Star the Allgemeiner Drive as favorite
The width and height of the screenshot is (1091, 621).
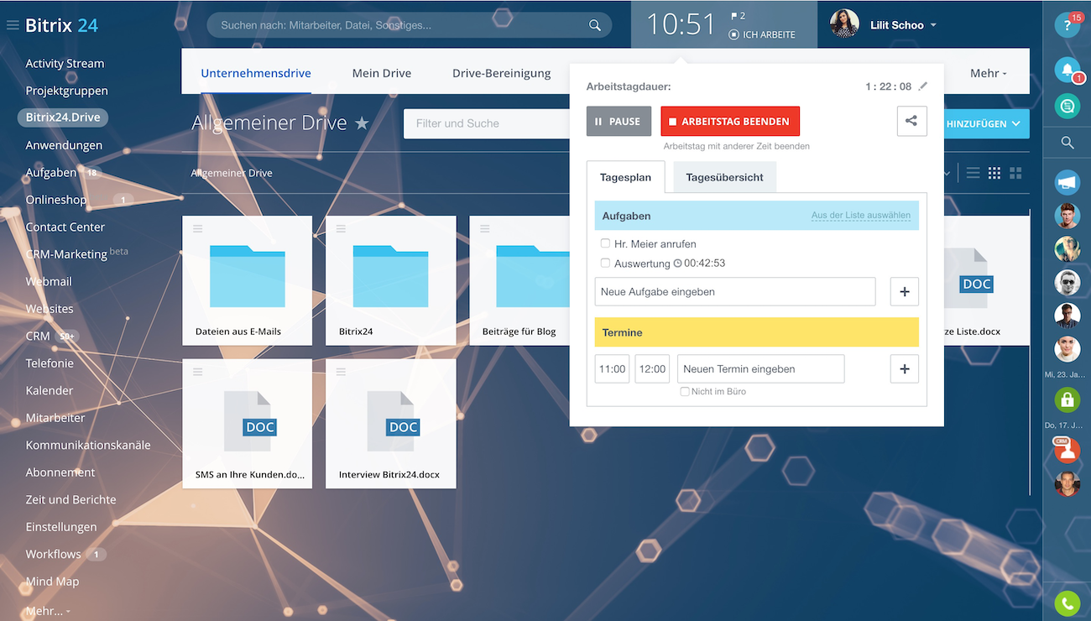[x=362, y=123]
